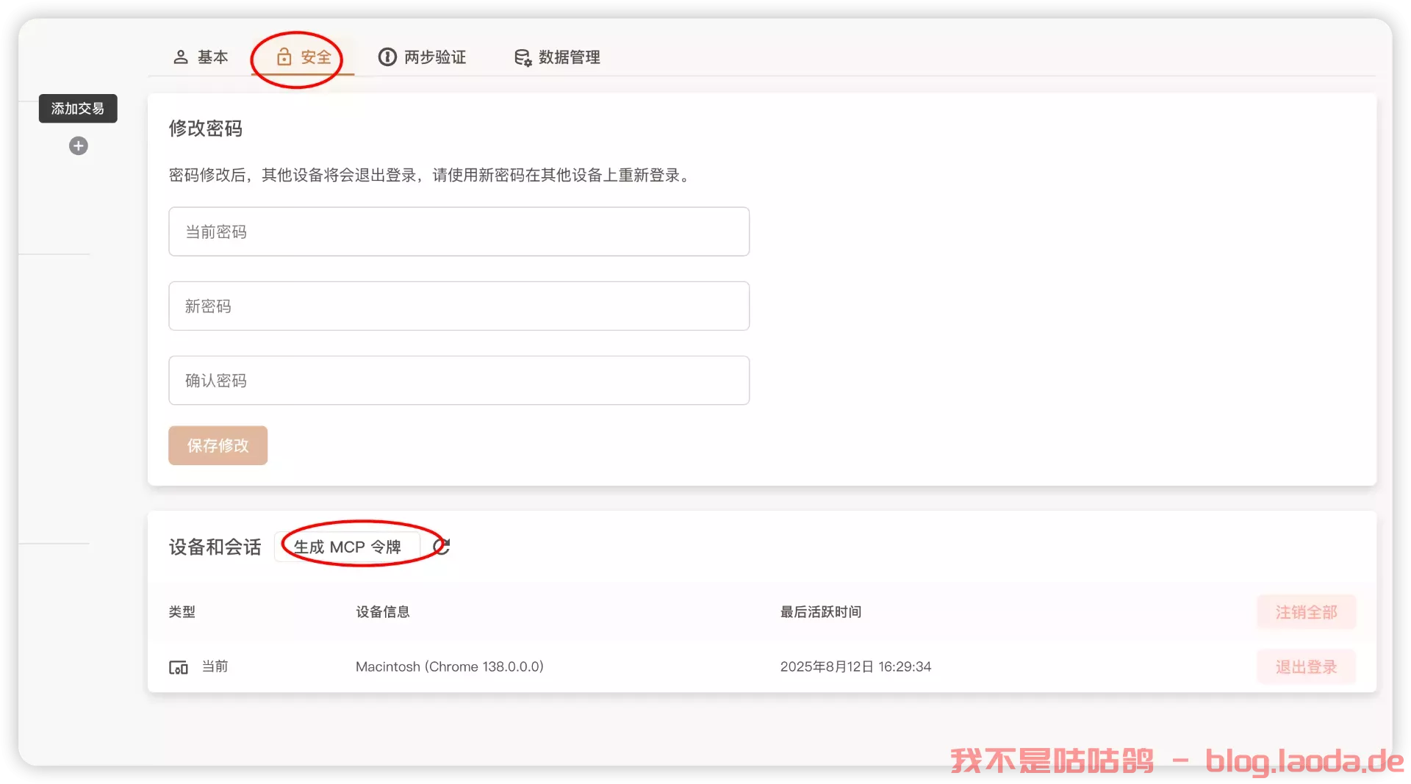Click the 注销全部 button
Screen dimensions: 1411x784
(x=1306, y=611)
